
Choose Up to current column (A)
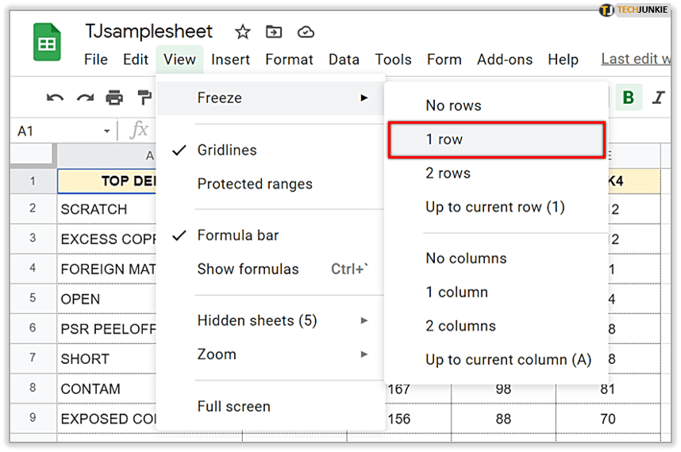click(x=508, y=360)
